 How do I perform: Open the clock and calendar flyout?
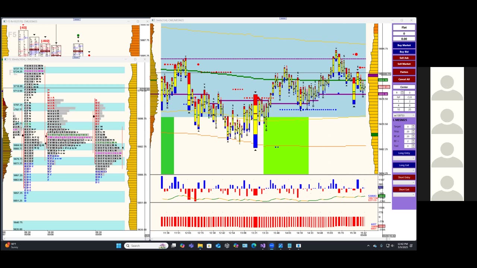pyautogui.click(x=402, y=246)
